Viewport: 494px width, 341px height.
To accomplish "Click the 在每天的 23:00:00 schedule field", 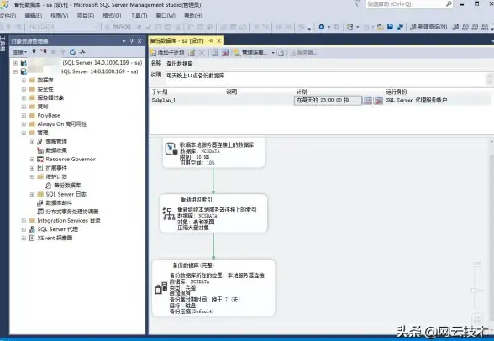I will click(328, 101).
